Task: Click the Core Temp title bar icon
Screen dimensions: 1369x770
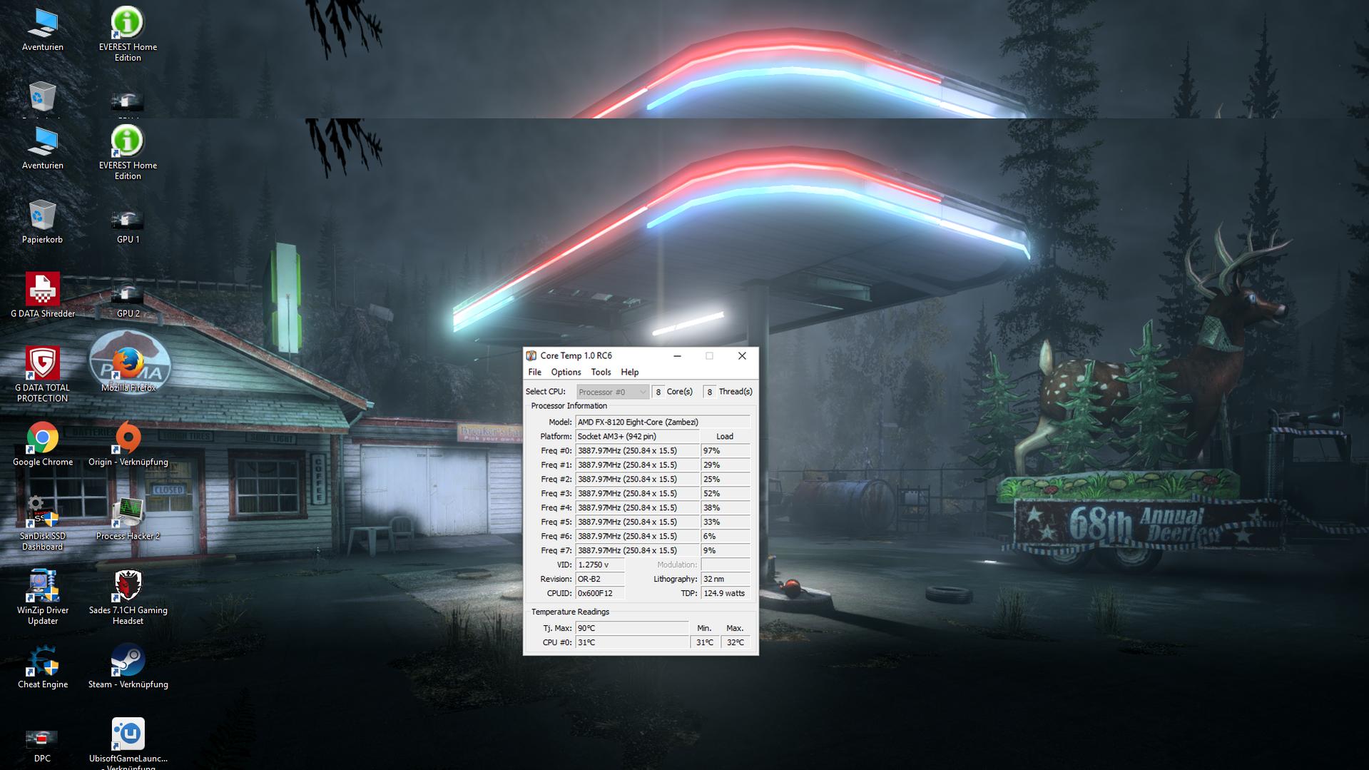Action: tap(531, 355)
